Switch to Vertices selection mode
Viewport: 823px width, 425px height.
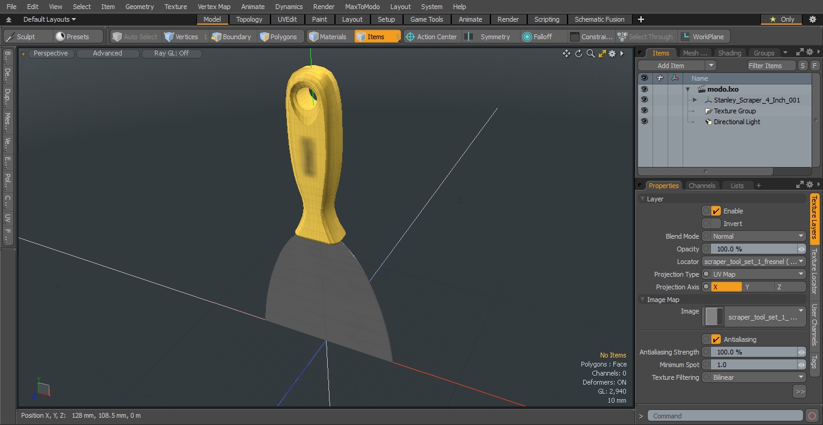(x=186, y=37)
